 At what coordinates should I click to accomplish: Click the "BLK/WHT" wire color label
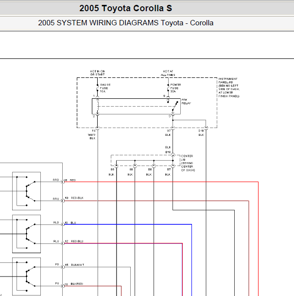[77, 265]
